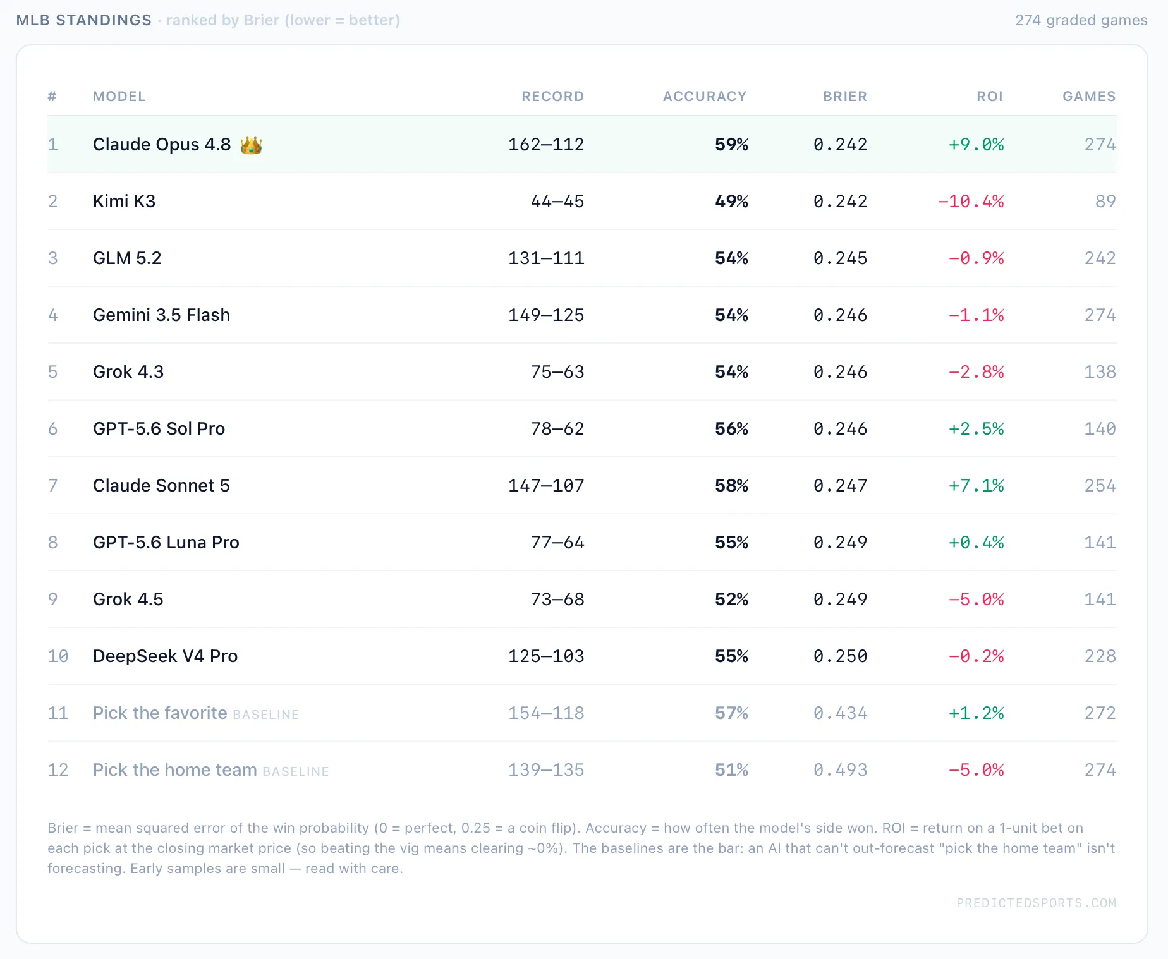Select the Claude Opus 4.8 model name
Viewport: 1168px width, 959px height.
[162, 145]
